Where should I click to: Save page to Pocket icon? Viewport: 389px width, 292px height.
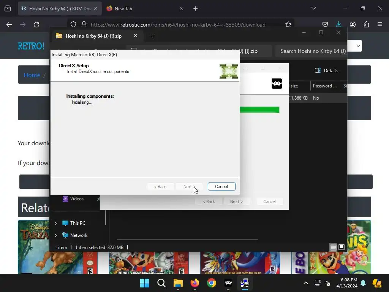325,24
